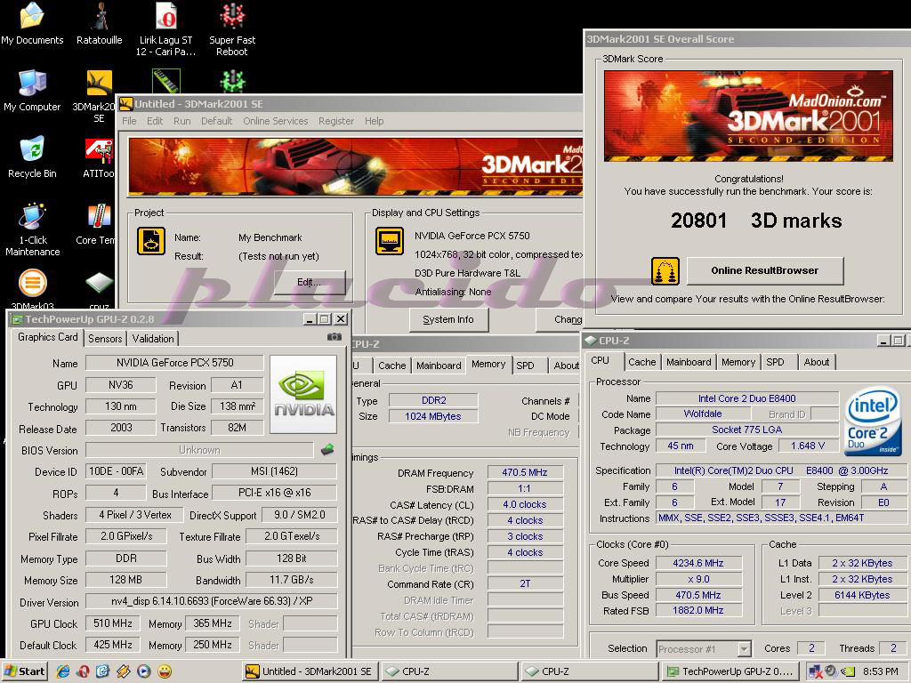This screenshot has width=911, height=683.
Task: Open SPD tab in back CPU-Z window
Action: tap(525, 366)
